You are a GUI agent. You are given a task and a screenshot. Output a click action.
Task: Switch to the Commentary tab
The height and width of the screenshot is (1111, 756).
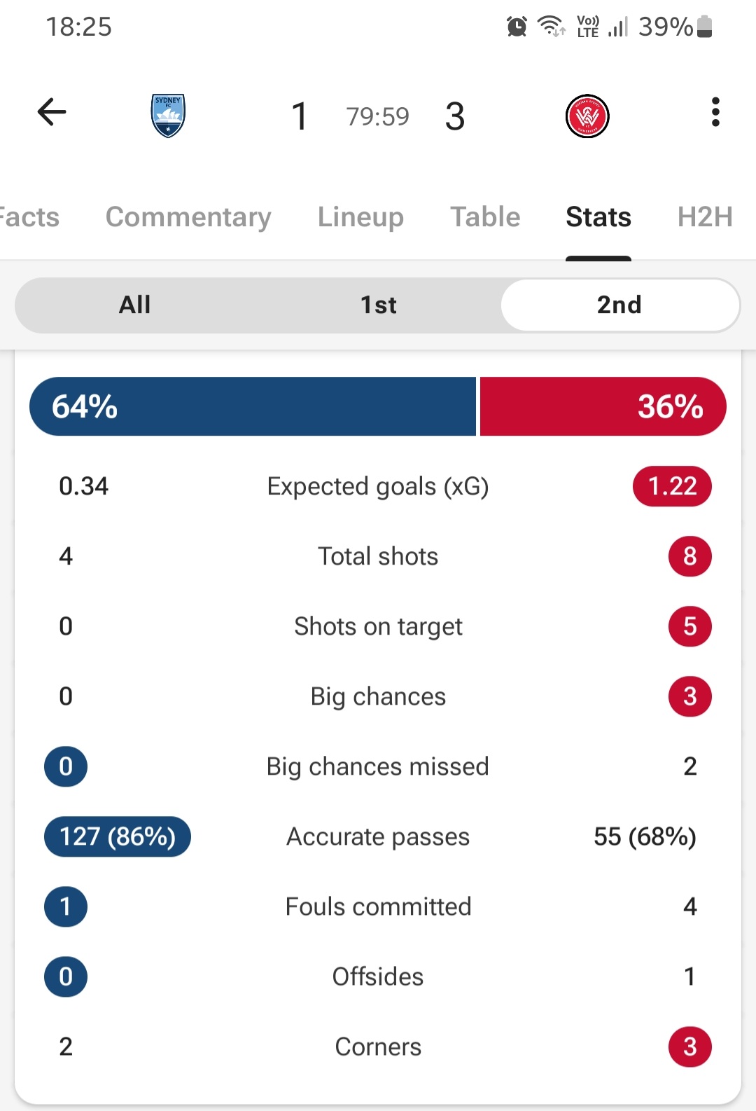pos(188,217)
